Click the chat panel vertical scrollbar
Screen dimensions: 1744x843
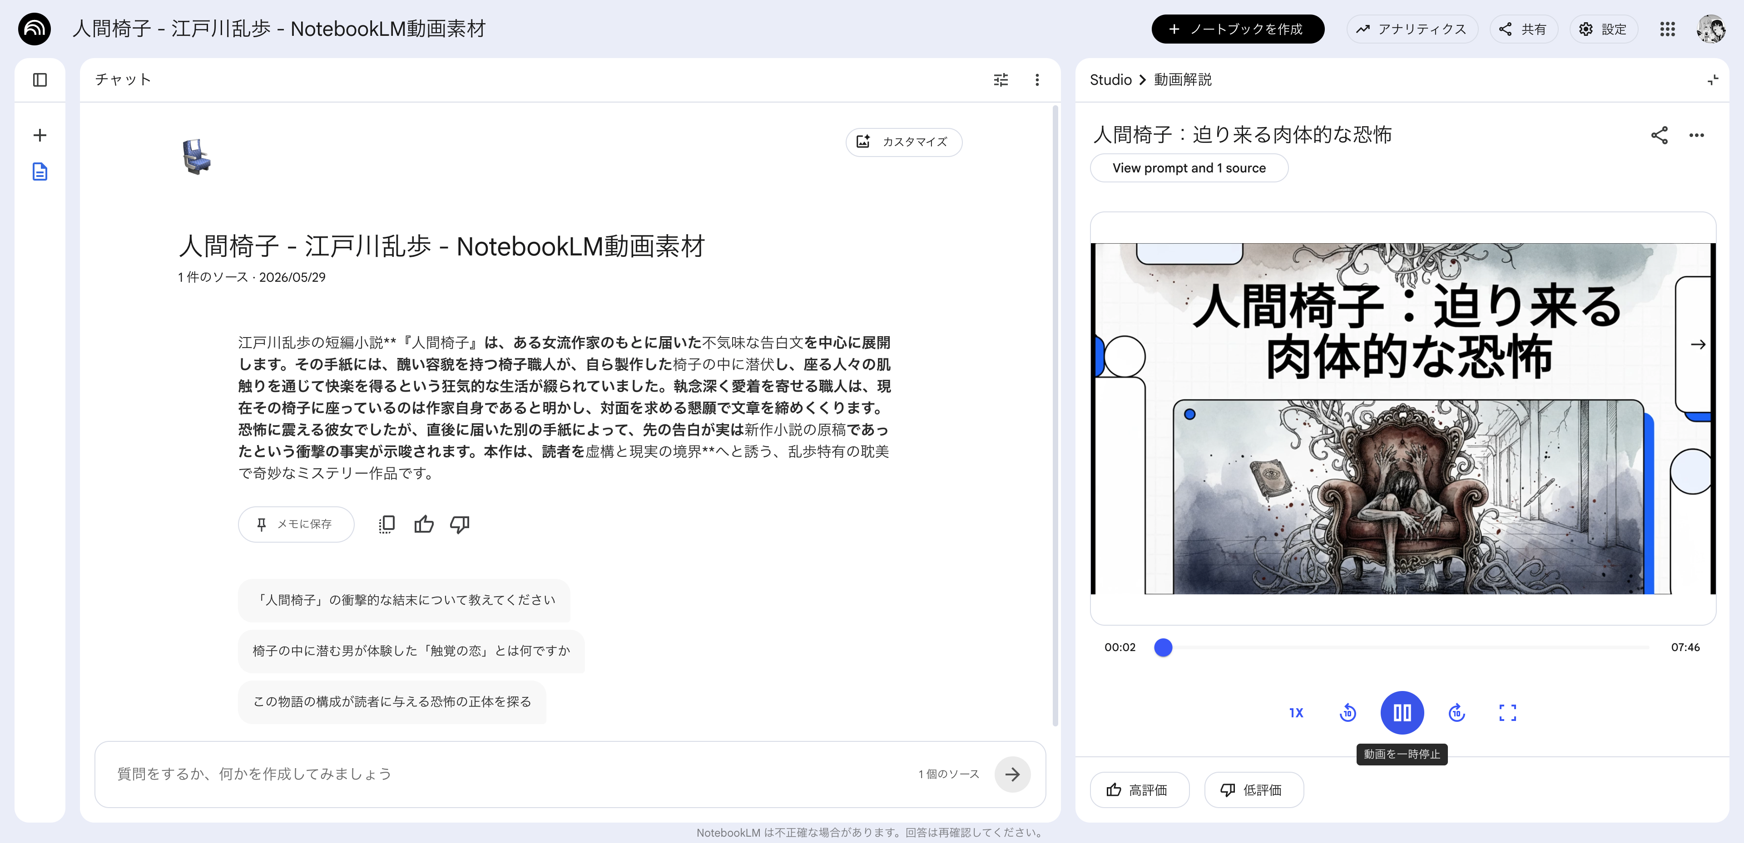(x=1055, y=416)
